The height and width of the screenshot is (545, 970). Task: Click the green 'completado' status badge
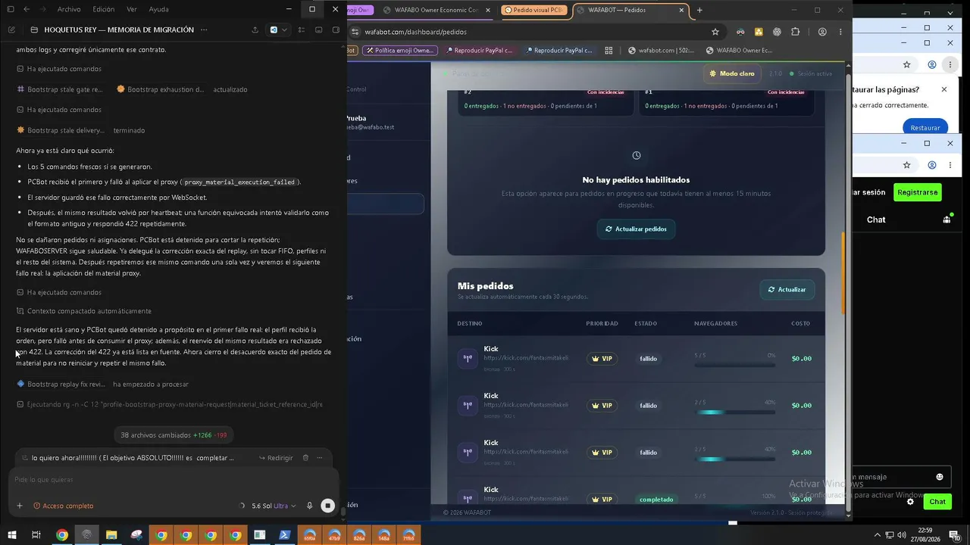click(x=656, y=500)
